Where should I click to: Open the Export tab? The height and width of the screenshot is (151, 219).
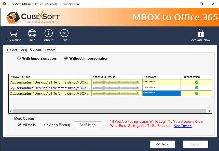(50, 50)
